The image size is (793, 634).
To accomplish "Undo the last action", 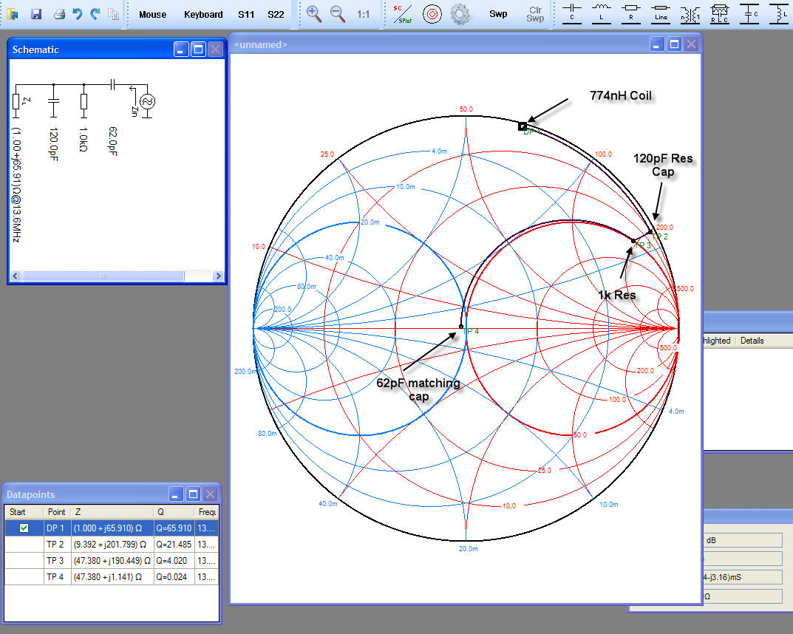I will point(78,13).
